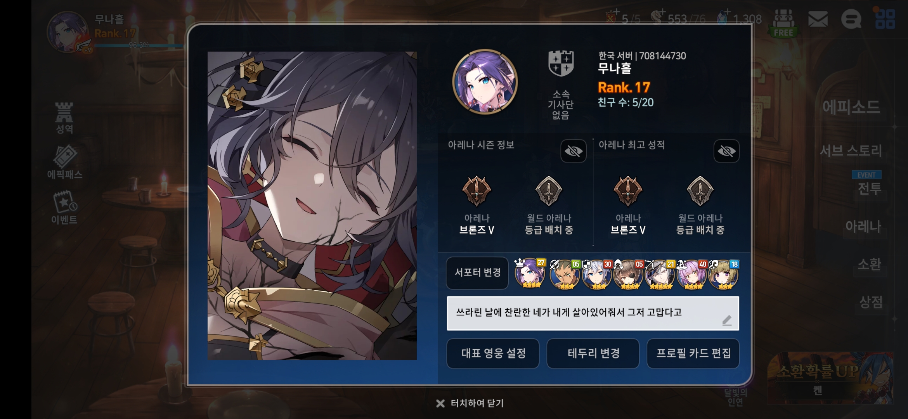908x419 pixels.
Task: Click the profile avatar portrait circle
Action: (x=485, y=81)
